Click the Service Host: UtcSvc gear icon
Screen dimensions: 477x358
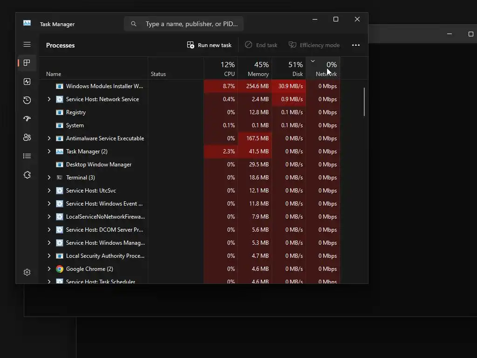pyautogui.click(x=60, y=191)
